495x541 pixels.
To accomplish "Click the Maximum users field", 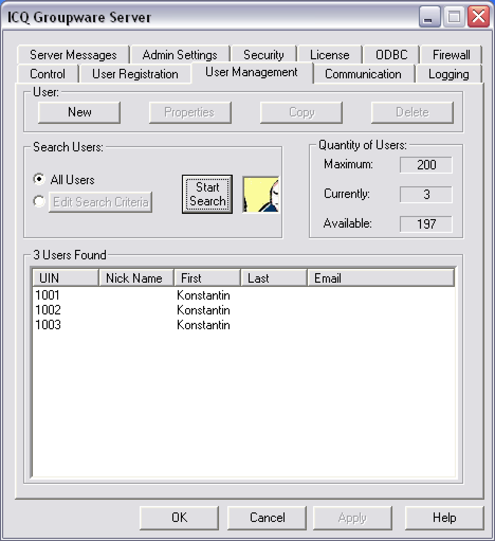I will tap(426, 165).
